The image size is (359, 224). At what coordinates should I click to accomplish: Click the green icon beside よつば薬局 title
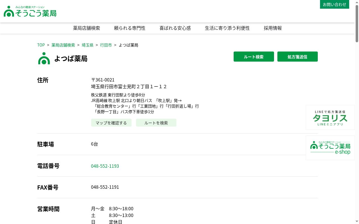click(44, 58)
